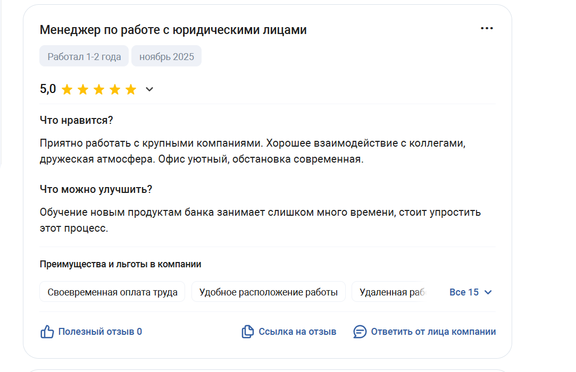Expand all 15 benefits with 'Все 15'

point(464,292)
